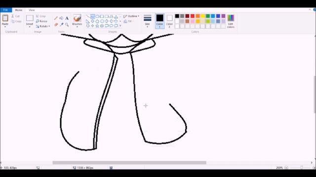Expand the Paste dropdown arrow

point(5,27)
